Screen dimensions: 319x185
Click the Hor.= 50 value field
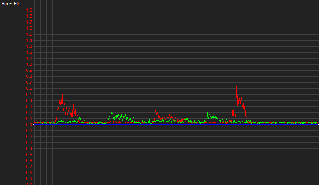pyautogui.click(x=10, y=4)
